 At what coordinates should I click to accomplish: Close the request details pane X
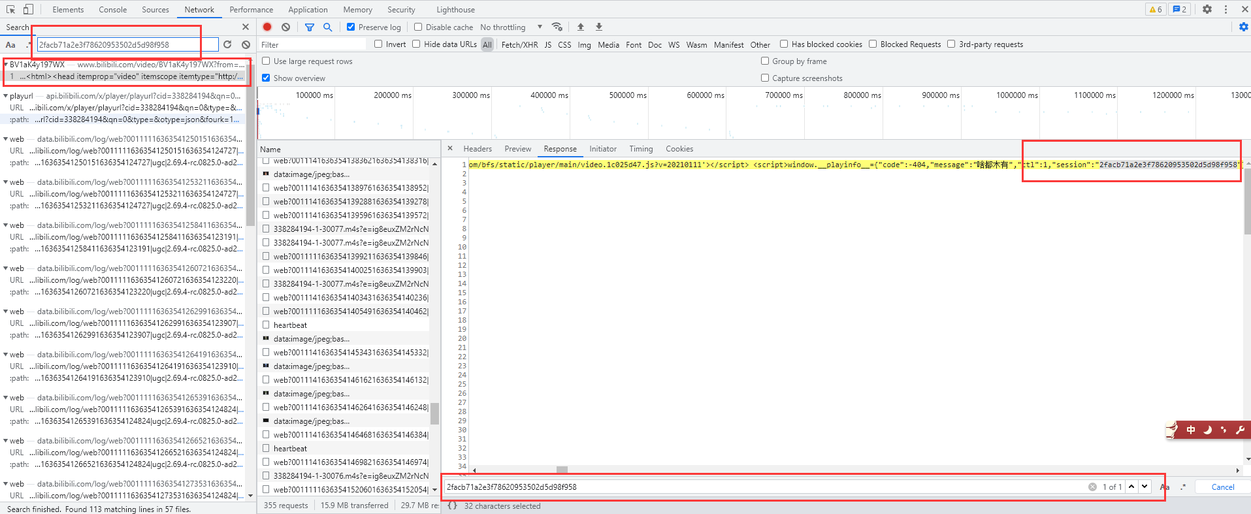point(450,148)
